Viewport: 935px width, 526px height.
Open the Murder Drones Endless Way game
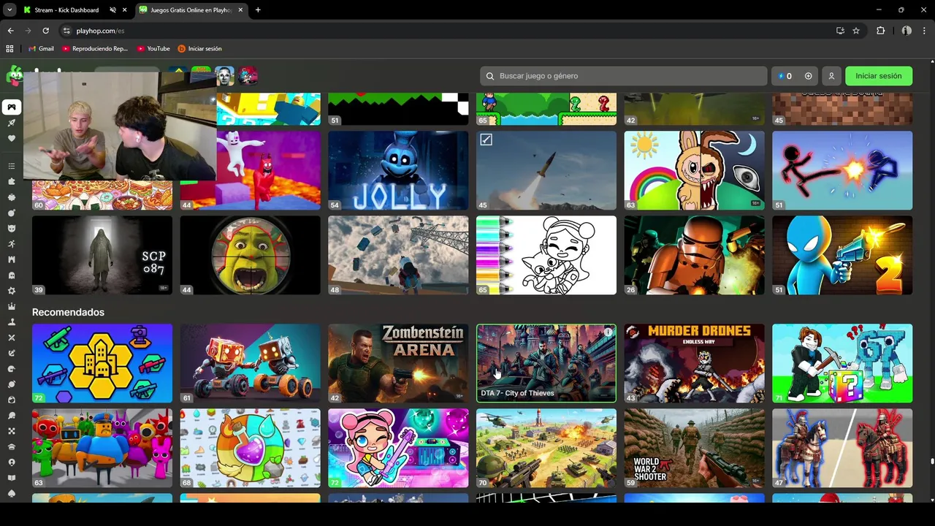pyautogui.click(x=694, y=363)
